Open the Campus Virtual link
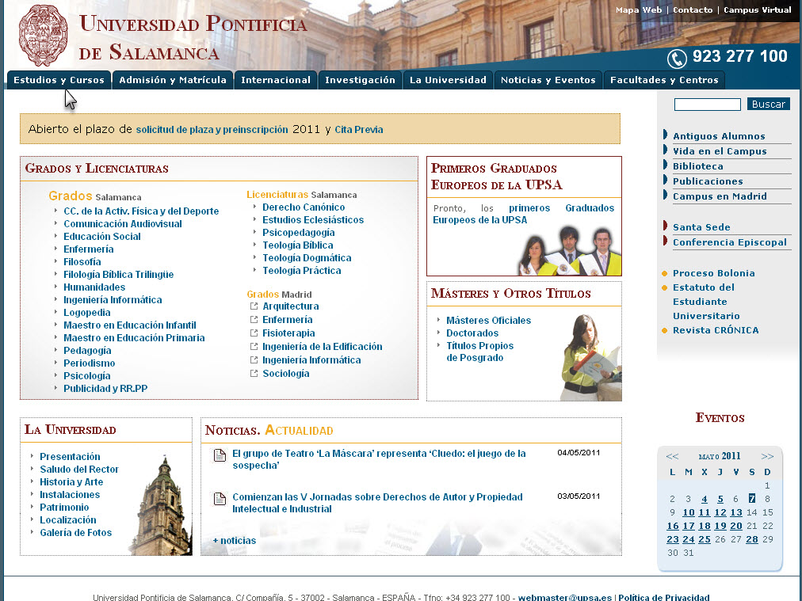The image size is (802, 601). pyautogui.click(x=758, y=10)
